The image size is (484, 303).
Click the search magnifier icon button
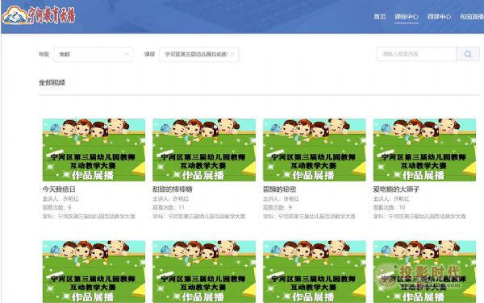click(x=468, y=54)
